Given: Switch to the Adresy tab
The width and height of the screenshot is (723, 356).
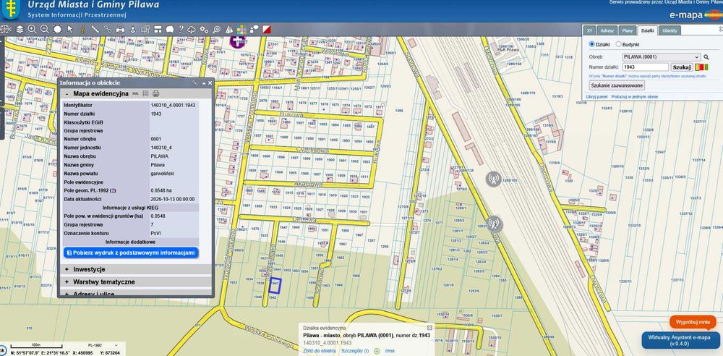Looking at the screenshot, I should point(607,30).
